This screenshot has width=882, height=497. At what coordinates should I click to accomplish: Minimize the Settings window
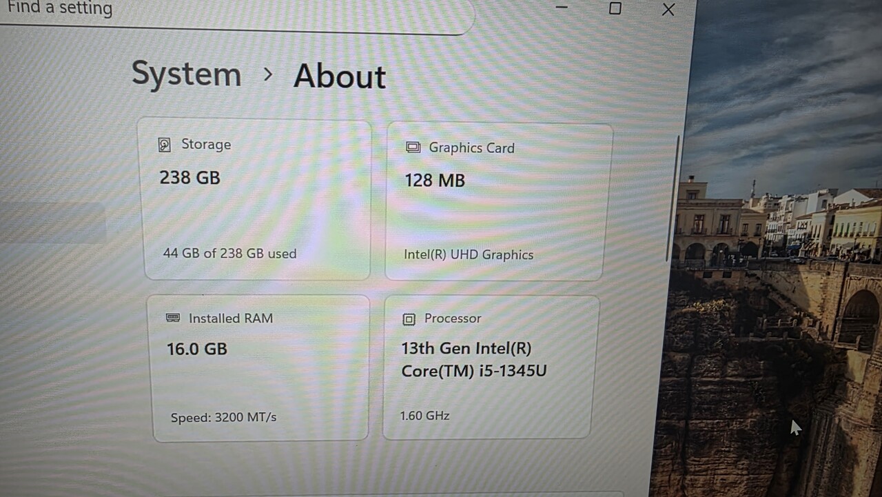[562, 8]
